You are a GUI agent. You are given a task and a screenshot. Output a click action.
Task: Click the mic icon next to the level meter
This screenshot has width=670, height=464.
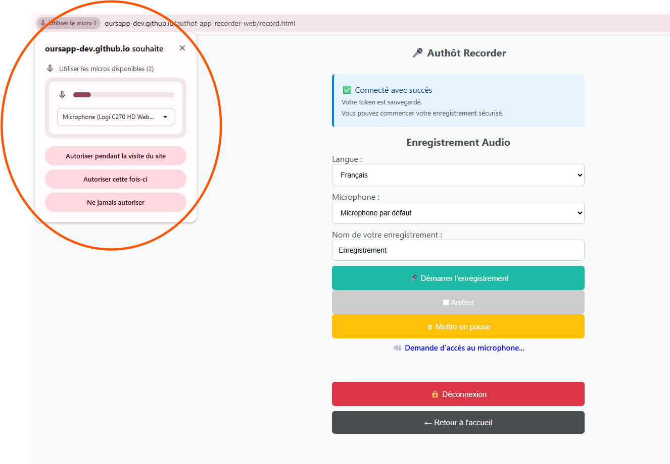62,95
